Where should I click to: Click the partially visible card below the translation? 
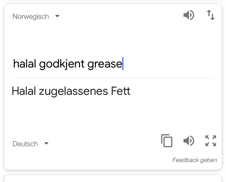click(x=113, y=179)
